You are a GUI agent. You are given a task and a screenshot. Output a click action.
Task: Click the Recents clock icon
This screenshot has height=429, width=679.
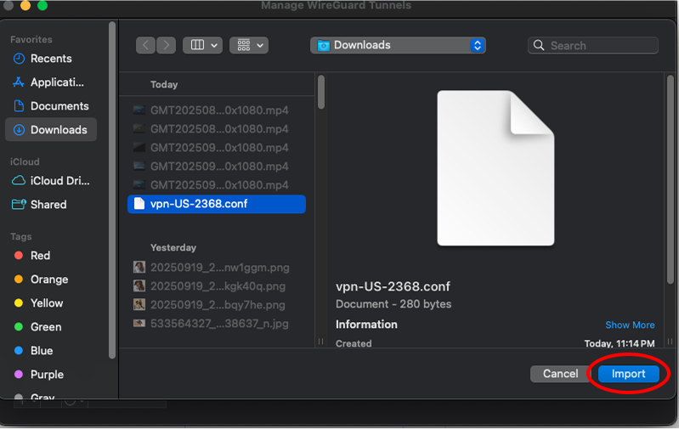point(19,59)
